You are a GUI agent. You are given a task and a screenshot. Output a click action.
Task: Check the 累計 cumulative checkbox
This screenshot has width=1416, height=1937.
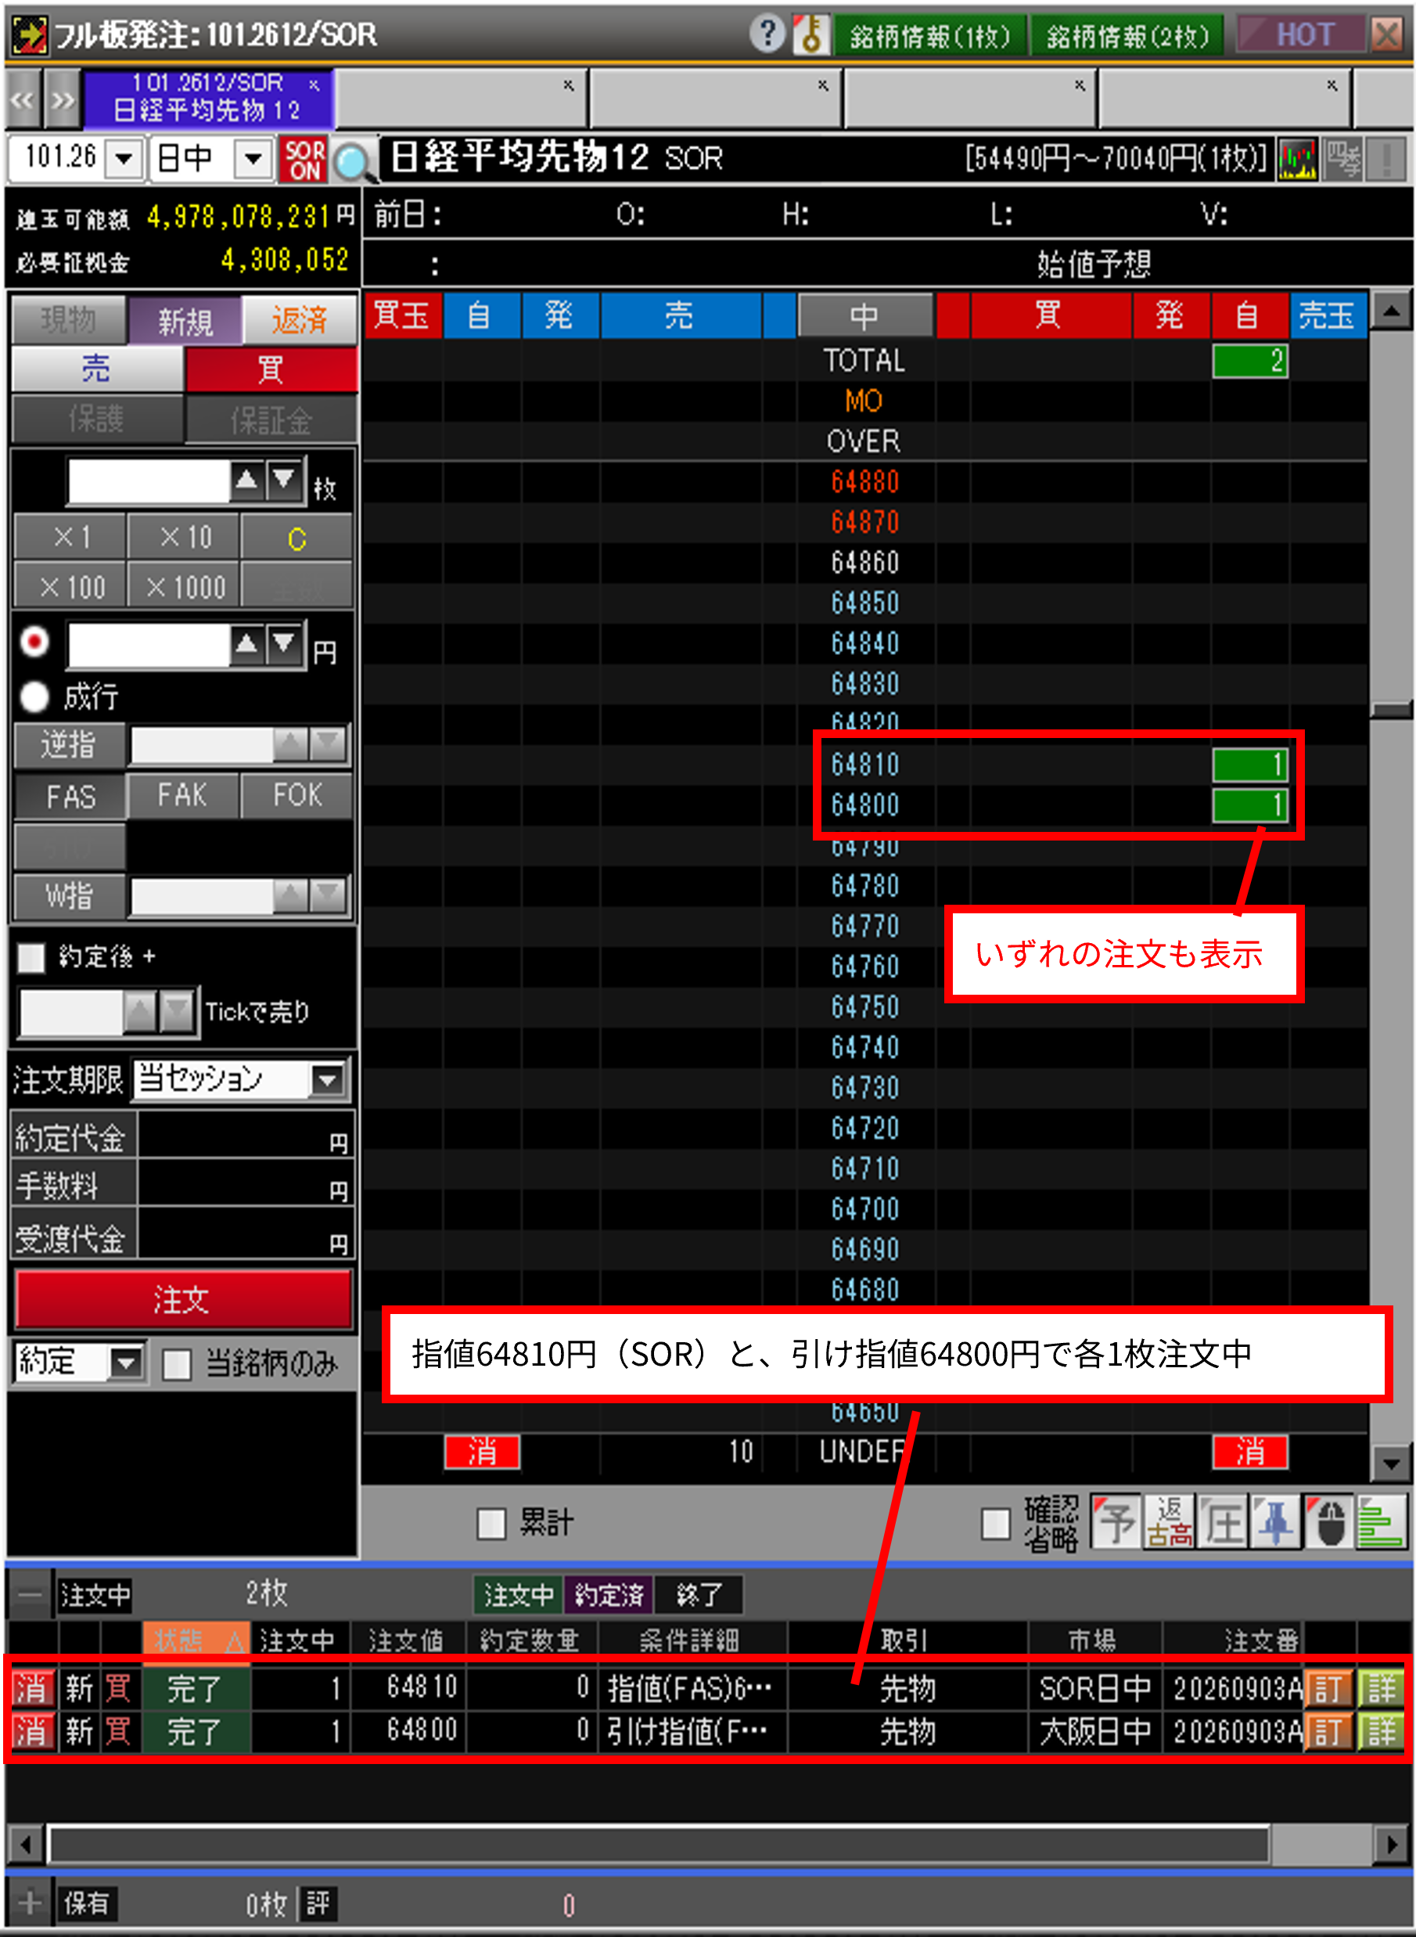tap(491, 1524)
